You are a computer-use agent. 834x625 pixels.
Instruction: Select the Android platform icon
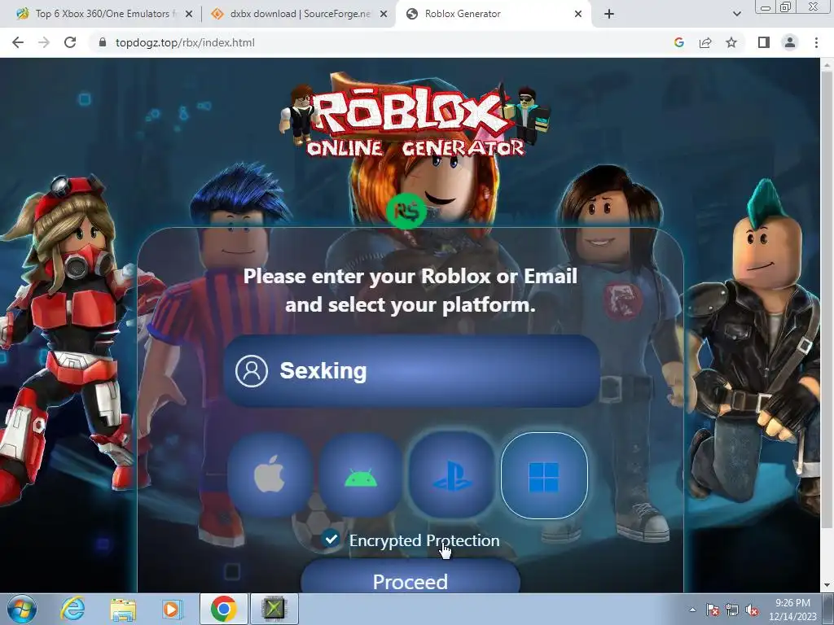[361, 474]
